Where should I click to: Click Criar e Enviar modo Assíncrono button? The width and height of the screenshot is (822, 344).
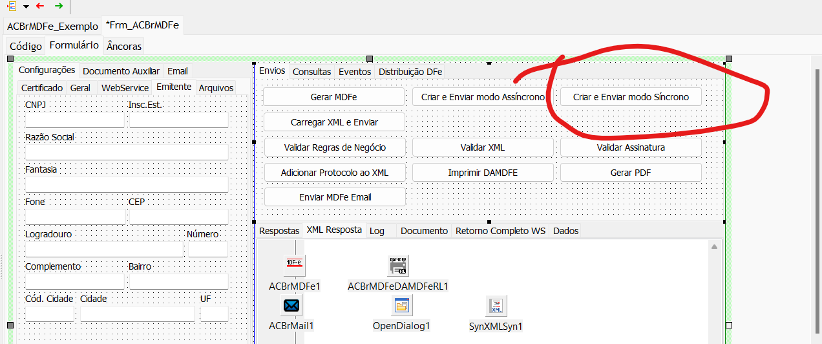coord(483,97)
